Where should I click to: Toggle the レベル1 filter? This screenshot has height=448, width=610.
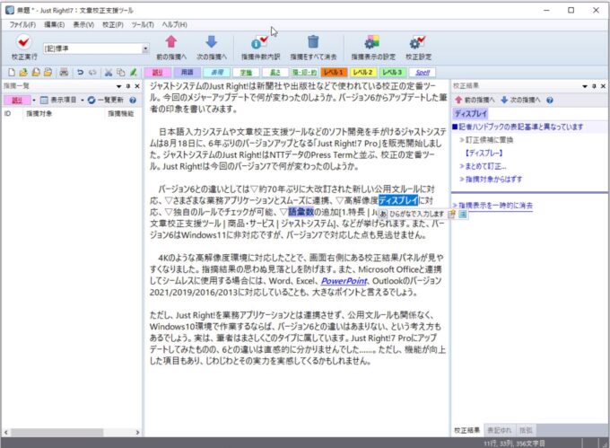tap(334, 73)
